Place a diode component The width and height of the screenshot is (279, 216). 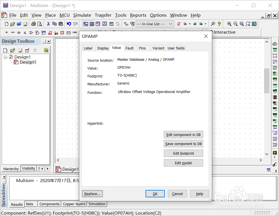(19, 33)
